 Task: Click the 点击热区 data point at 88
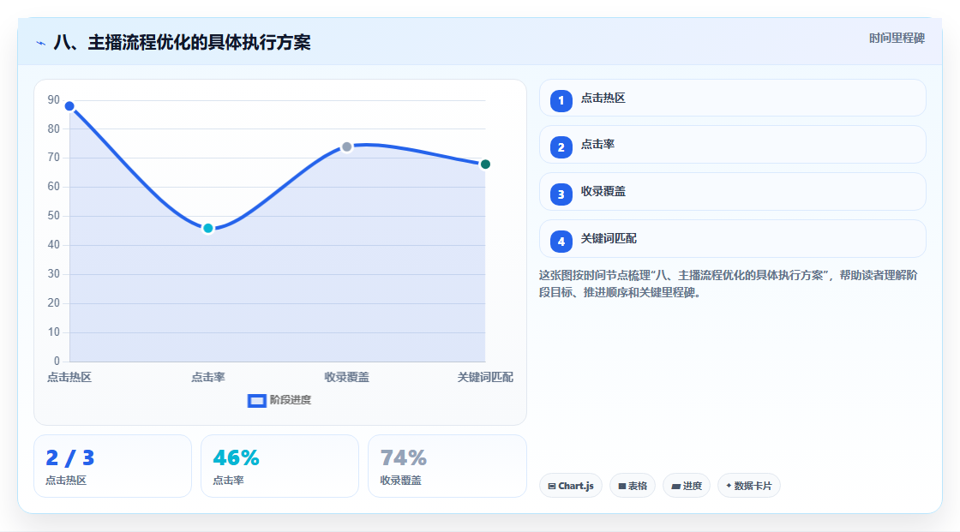(69, 106)
